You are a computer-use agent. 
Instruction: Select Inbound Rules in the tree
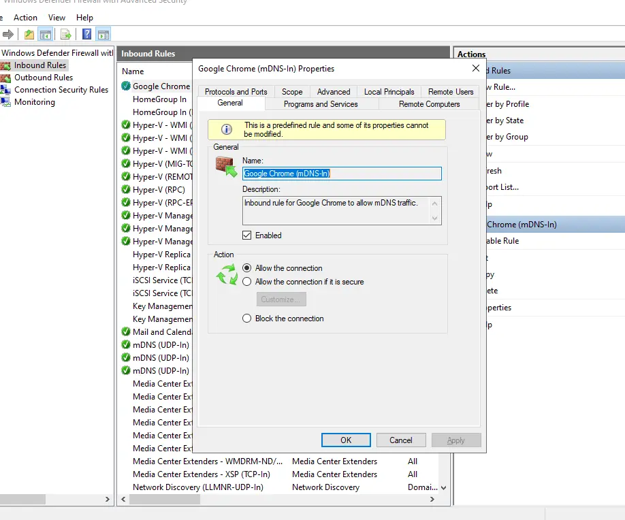pyautogui.click(x=40, y=65)
